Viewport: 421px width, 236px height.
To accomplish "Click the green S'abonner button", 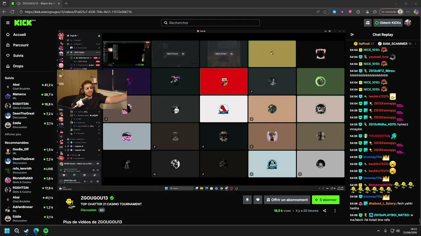I will [x=326, y=200].
